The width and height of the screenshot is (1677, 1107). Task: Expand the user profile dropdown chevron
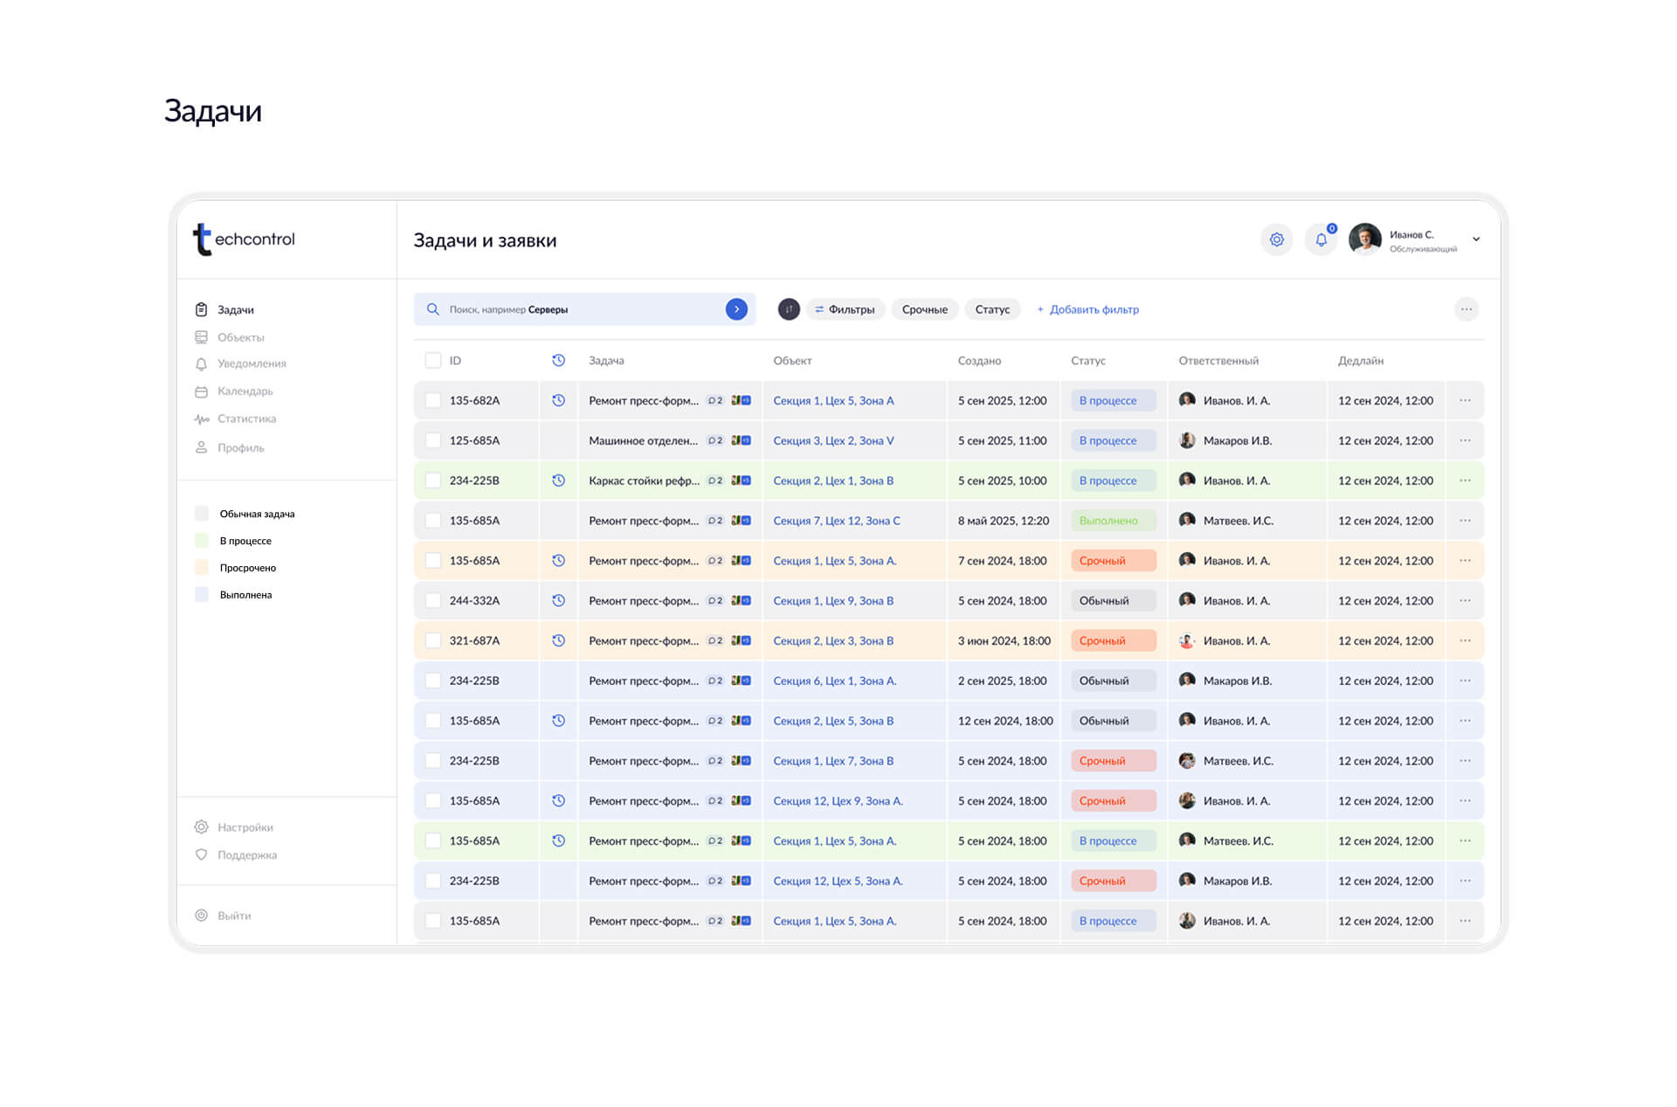coord(1476,239)
